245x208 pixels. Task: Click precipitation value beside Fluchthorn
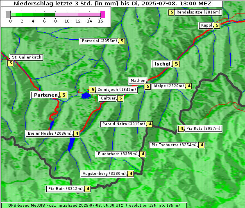(142, 154)
